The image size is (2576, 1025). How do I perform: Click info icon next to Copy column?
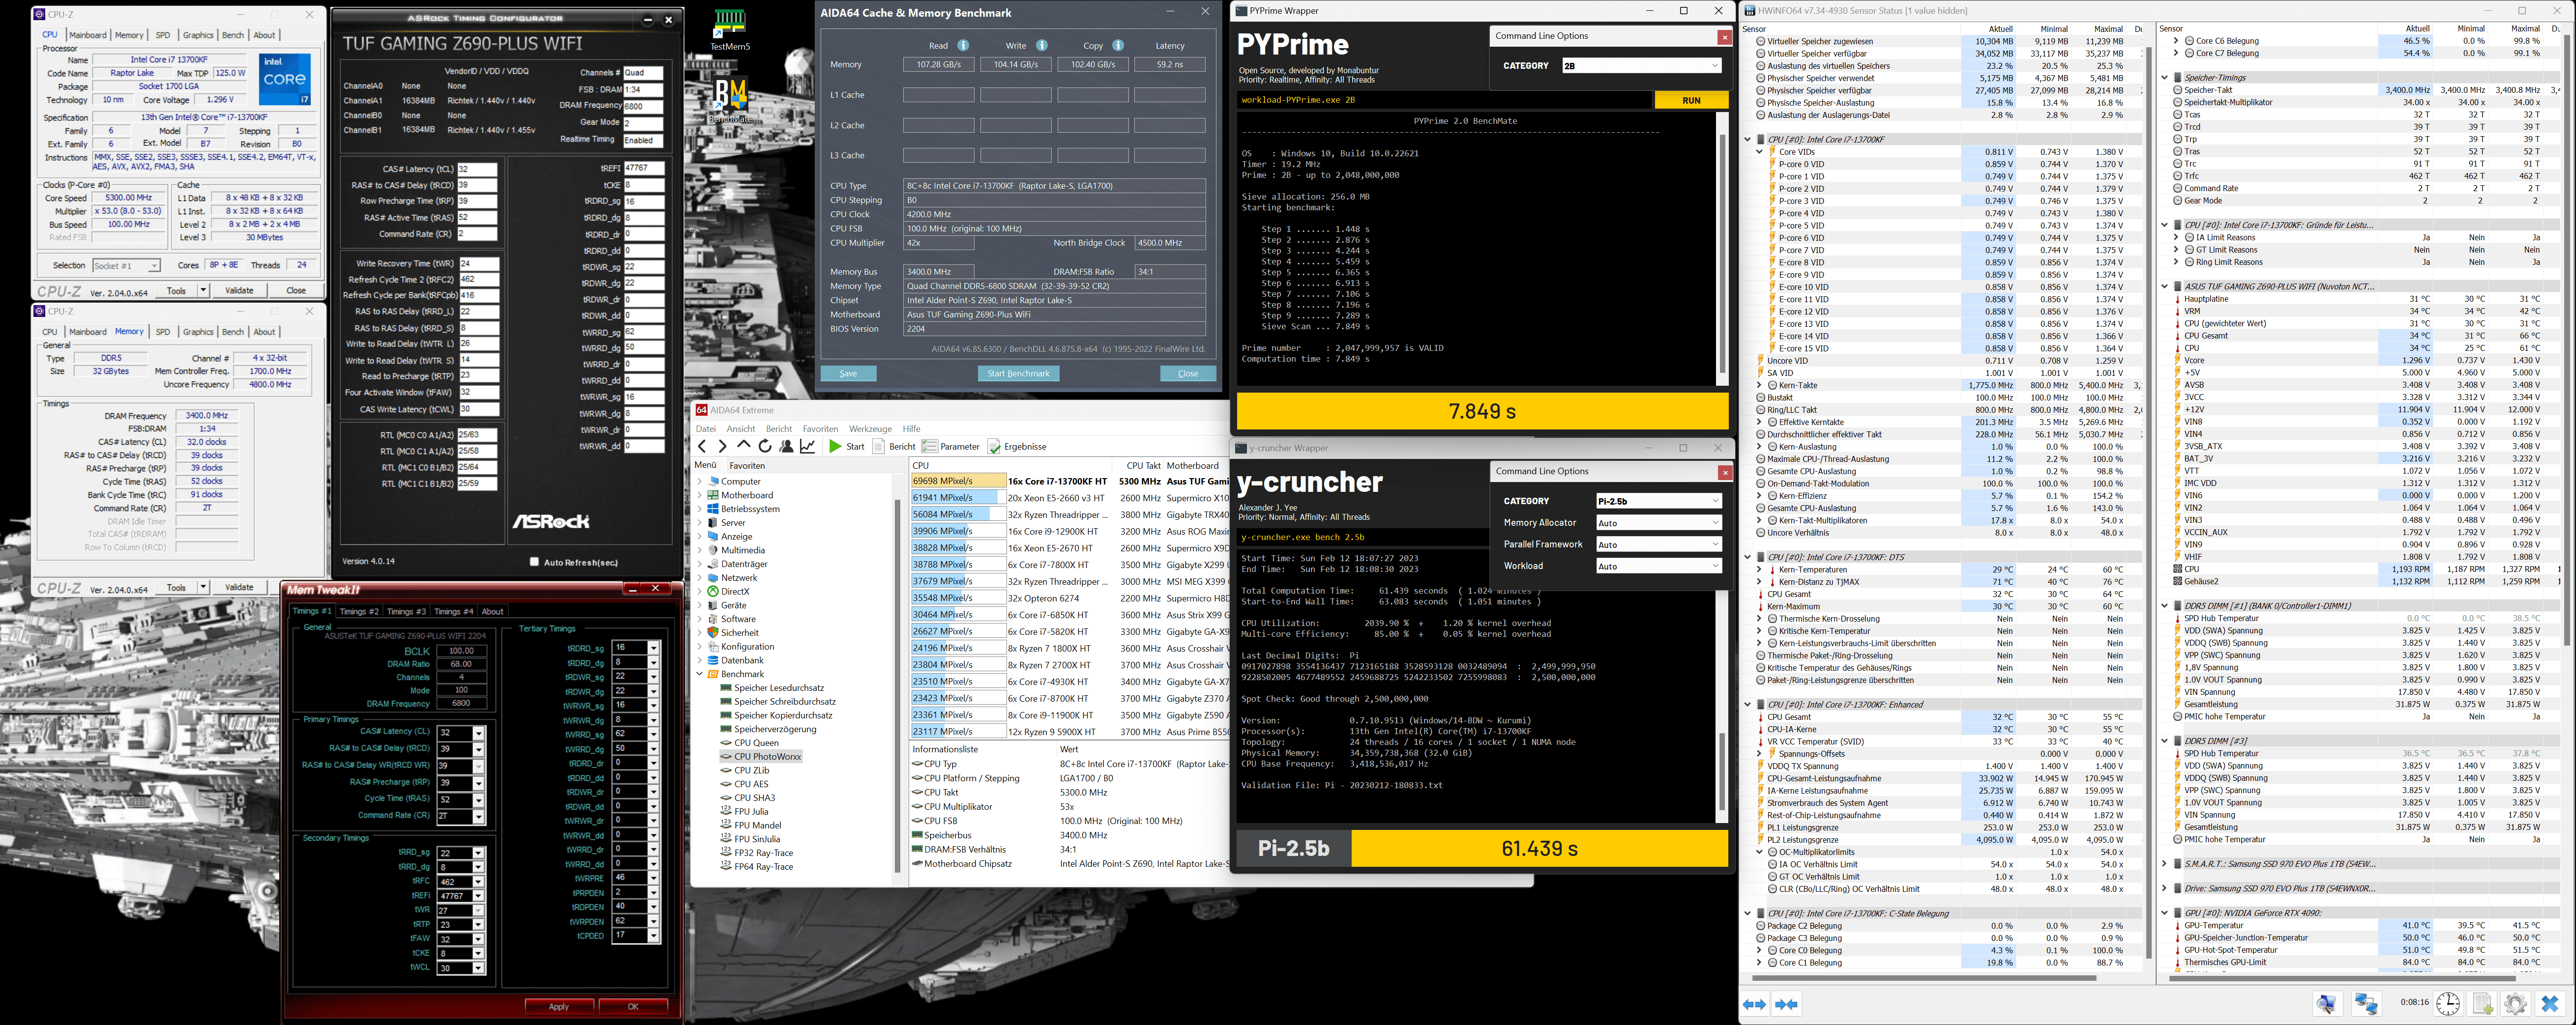click(x=1118, y=45)
